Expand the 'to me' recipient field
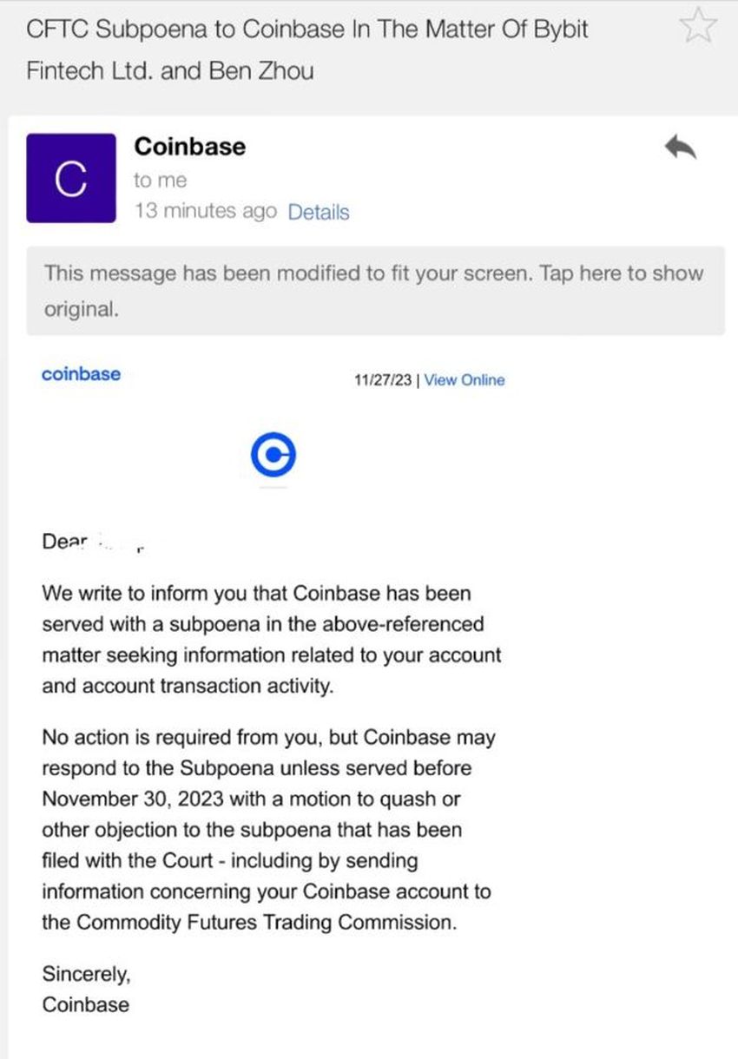This screenshot has width=738, height=1059. coord(161,180)
